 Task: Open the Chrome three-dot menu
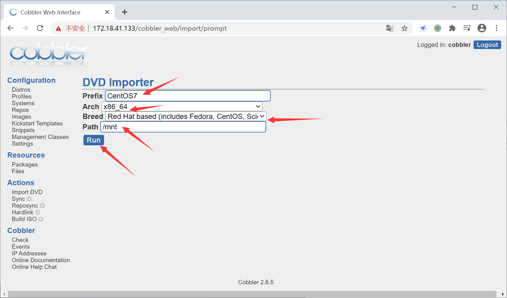tap(497, 28)
